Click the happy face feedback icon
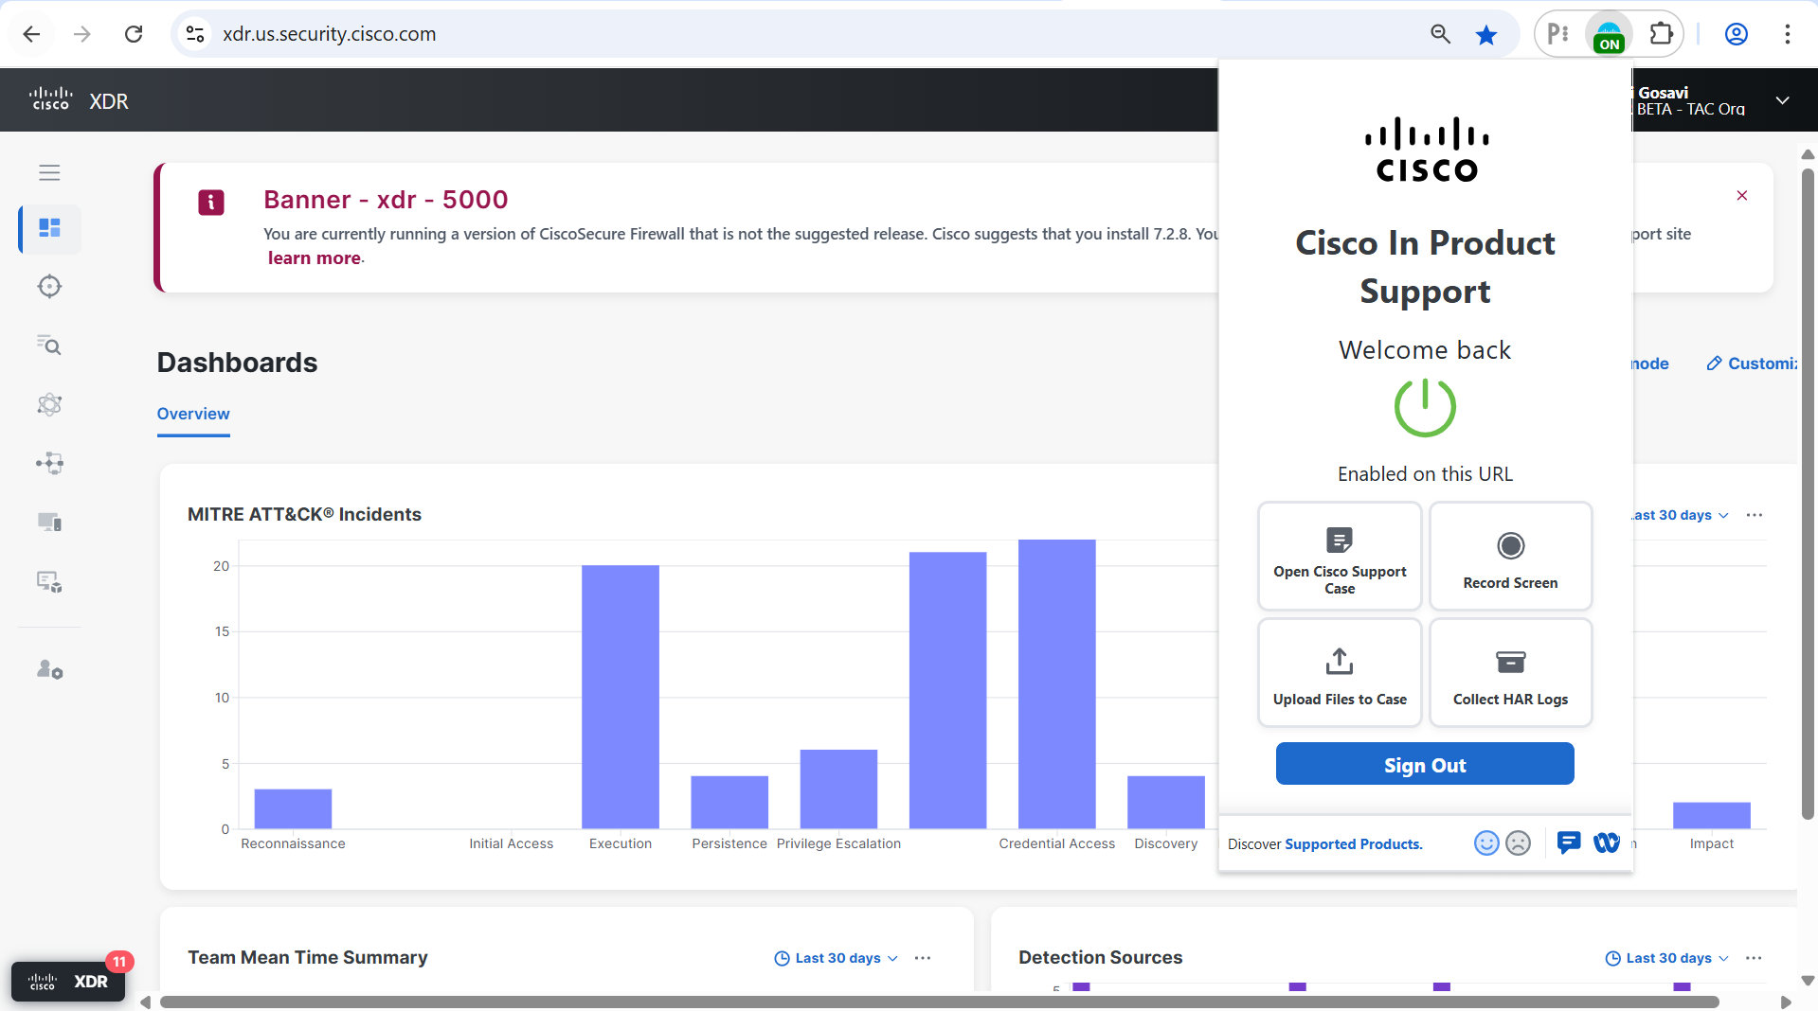 1486,842
